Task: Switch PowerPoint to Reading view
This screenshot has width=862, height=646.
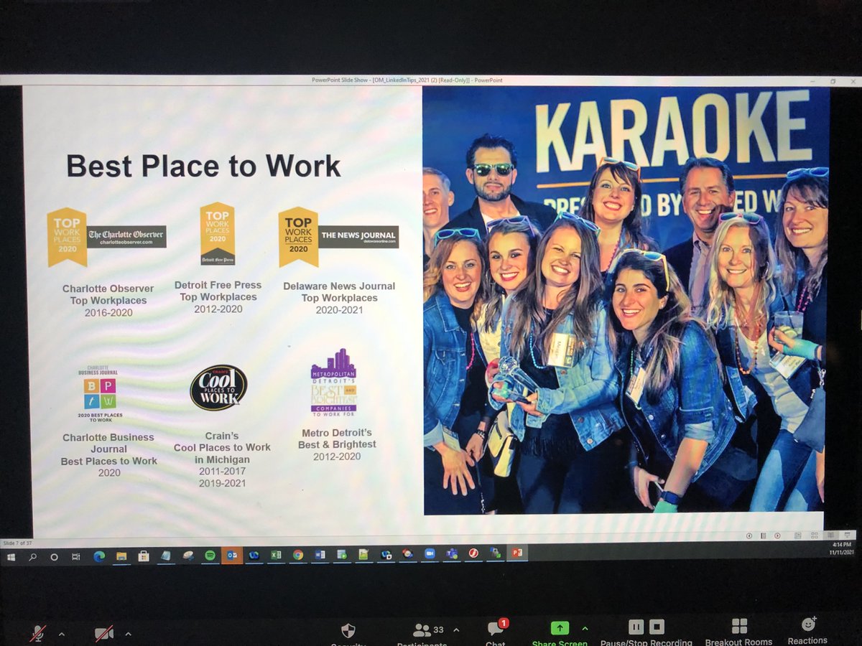Action: [830, 536]
